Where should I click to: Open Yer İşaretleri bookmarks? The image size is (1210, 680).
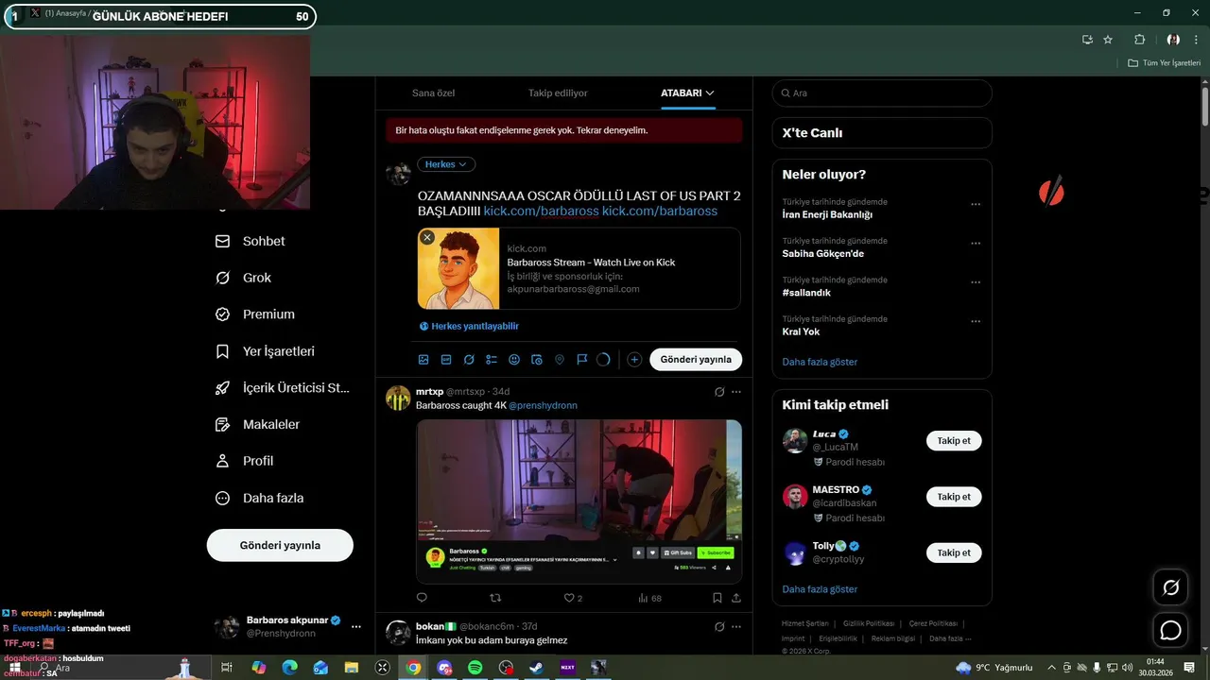(x=266, y=351)
